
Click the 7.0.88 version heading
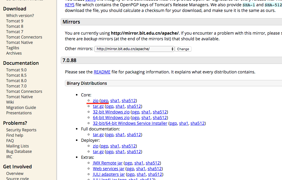(x=69, y=60)
